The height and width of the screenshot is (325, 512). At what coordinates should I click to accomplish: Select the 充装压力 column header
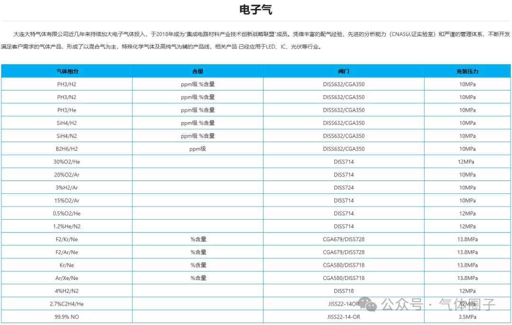click(467, 71)
